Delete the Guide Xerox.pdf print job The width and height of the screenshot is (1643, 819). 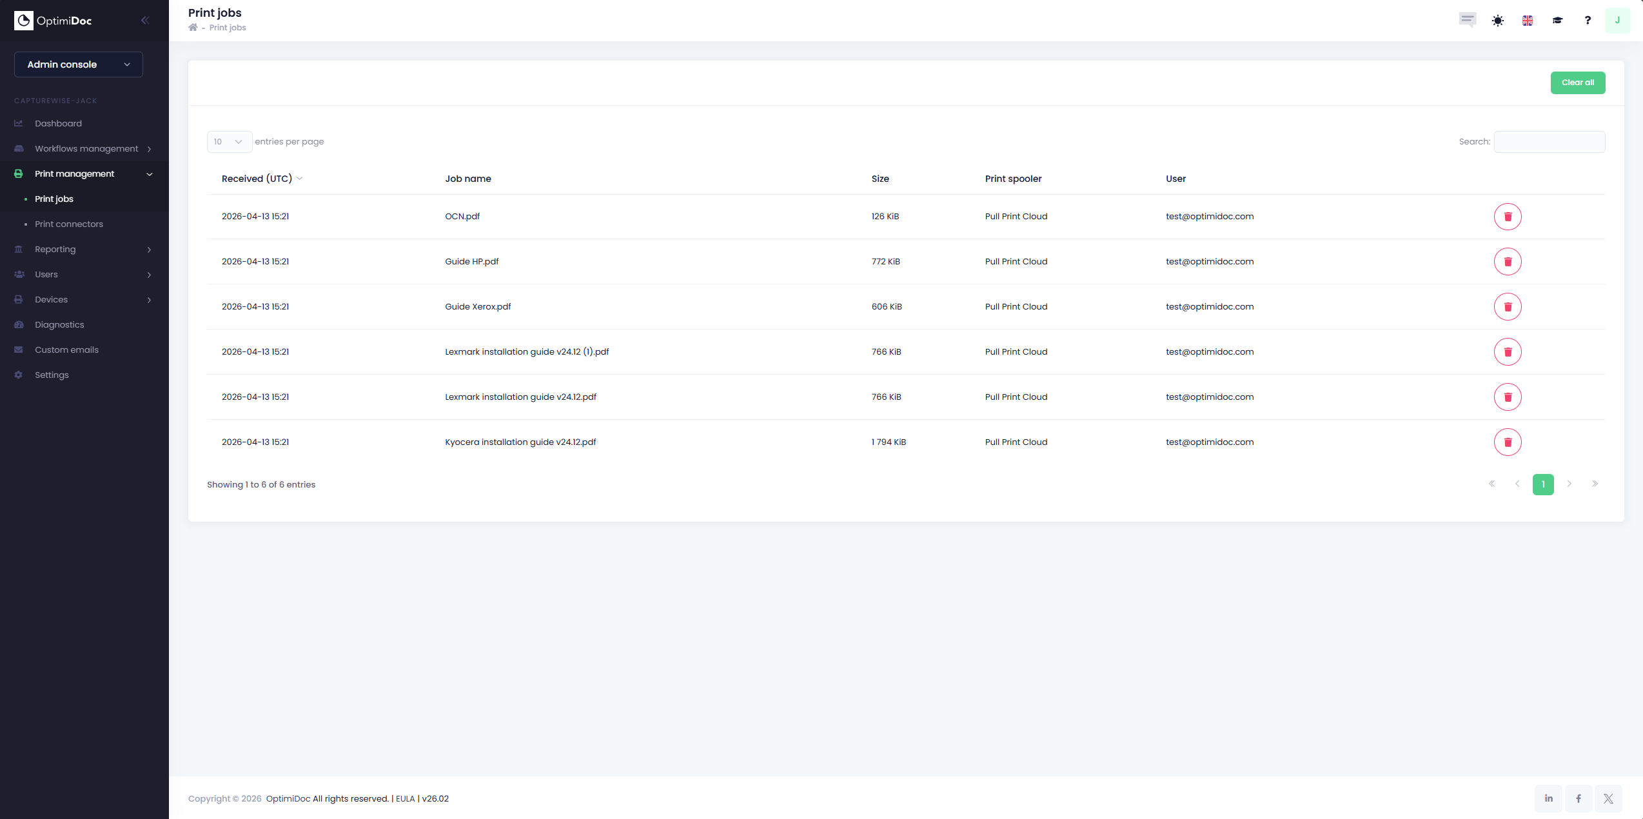click(1507, 307)
